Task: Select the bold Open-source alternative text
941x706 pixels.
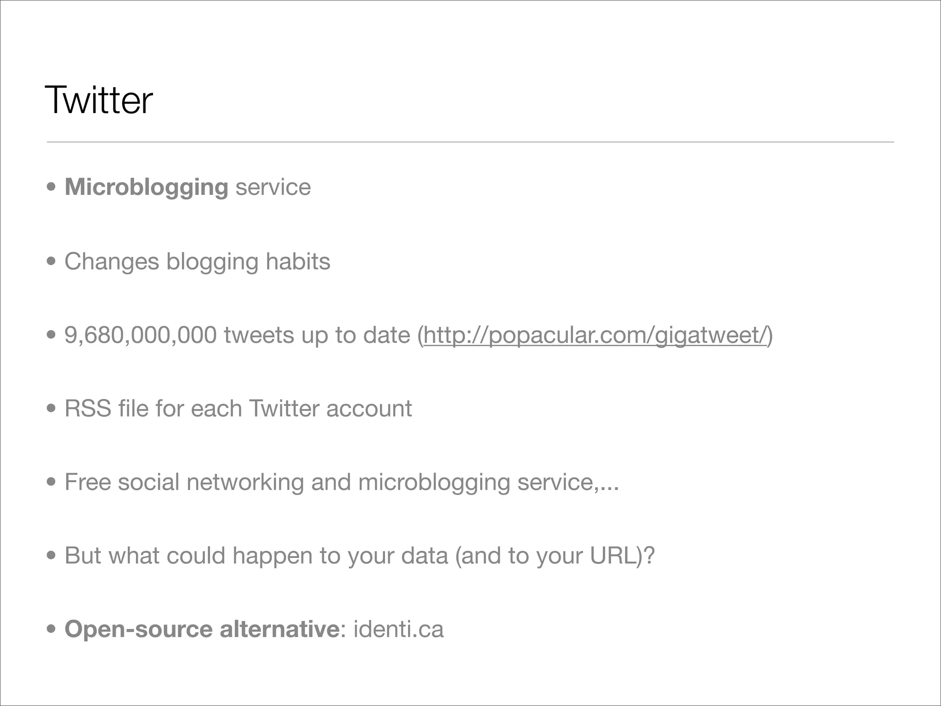Action: [202, 629]
